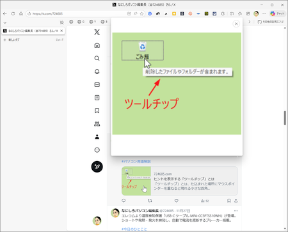Like the ツールチップ post heart
Viewport: 288px width, 232px height.
[x=176, y=201]
